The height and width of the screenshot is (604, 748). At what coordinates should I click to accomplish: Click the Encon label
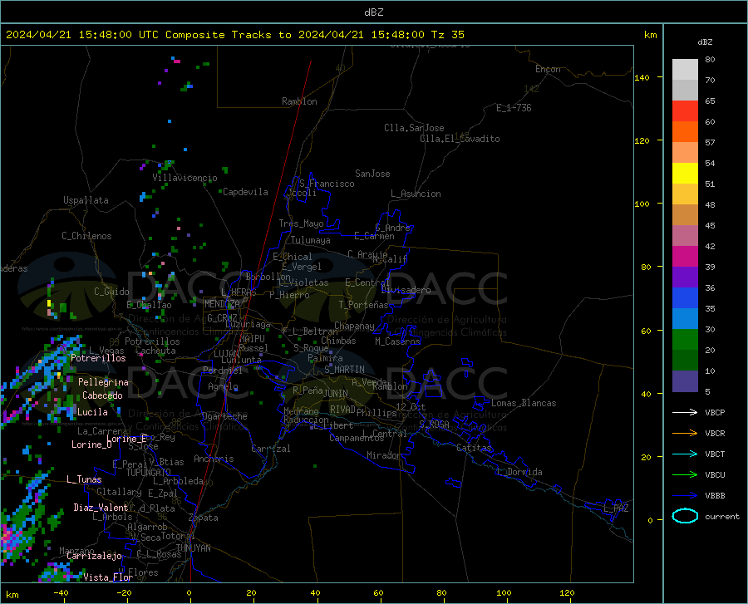coord(548,69)
